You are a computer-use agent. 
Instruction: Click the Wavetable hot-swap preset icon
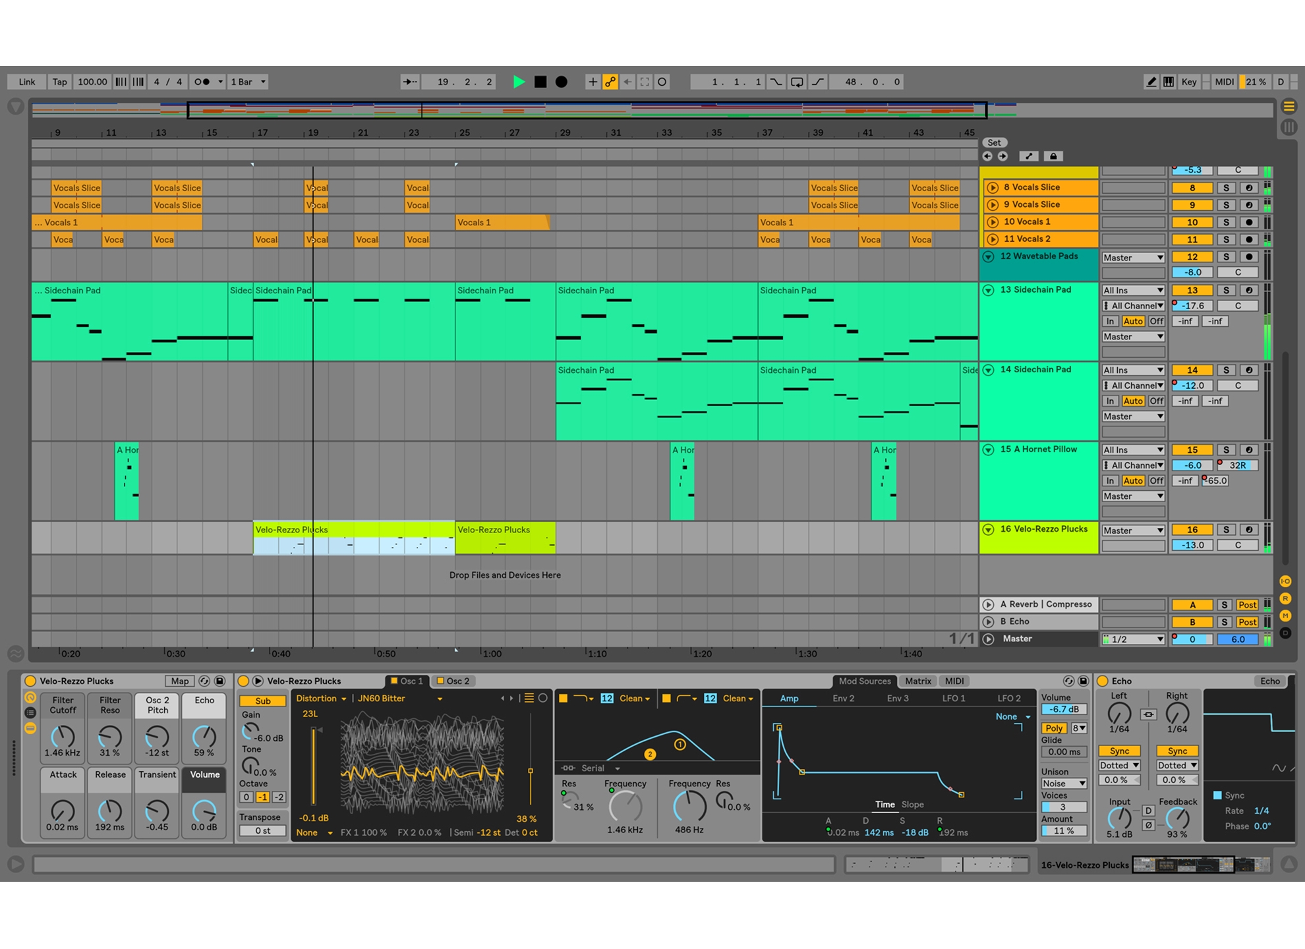point(1068,681)
